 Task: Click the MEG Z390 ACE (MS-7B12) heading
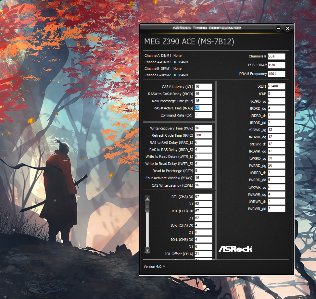(189, 42)
